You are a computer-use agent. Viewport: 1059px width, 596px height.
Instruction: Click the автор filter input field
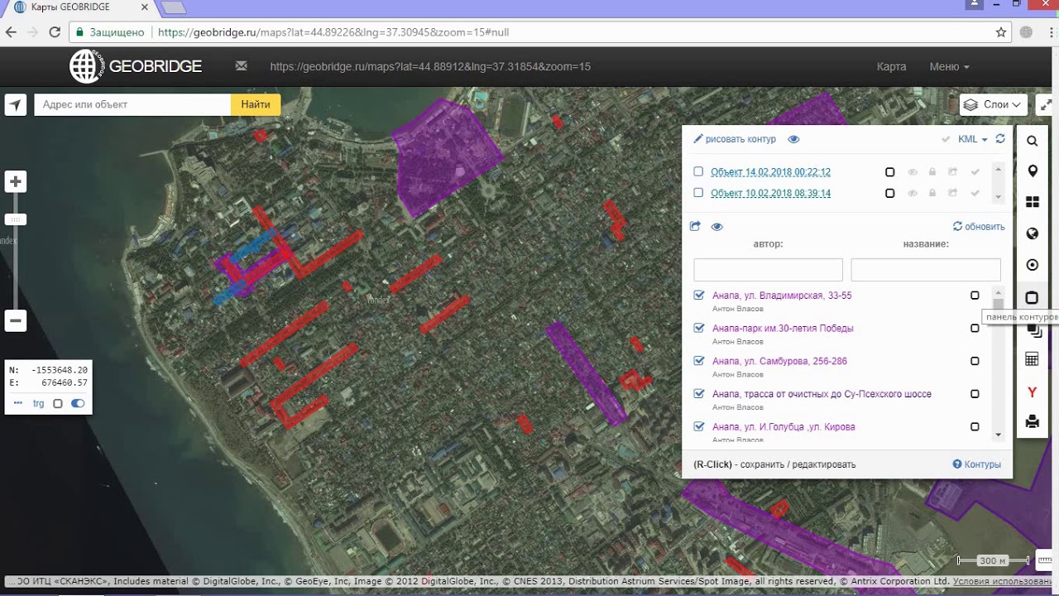tap(768, 270)
